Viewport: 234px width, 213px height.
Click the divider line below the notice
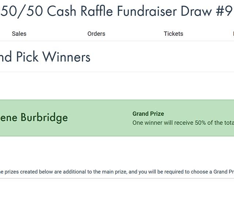tap(116, 178)
